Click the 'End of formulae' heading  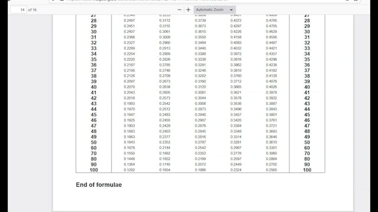(x=99, y=184)
